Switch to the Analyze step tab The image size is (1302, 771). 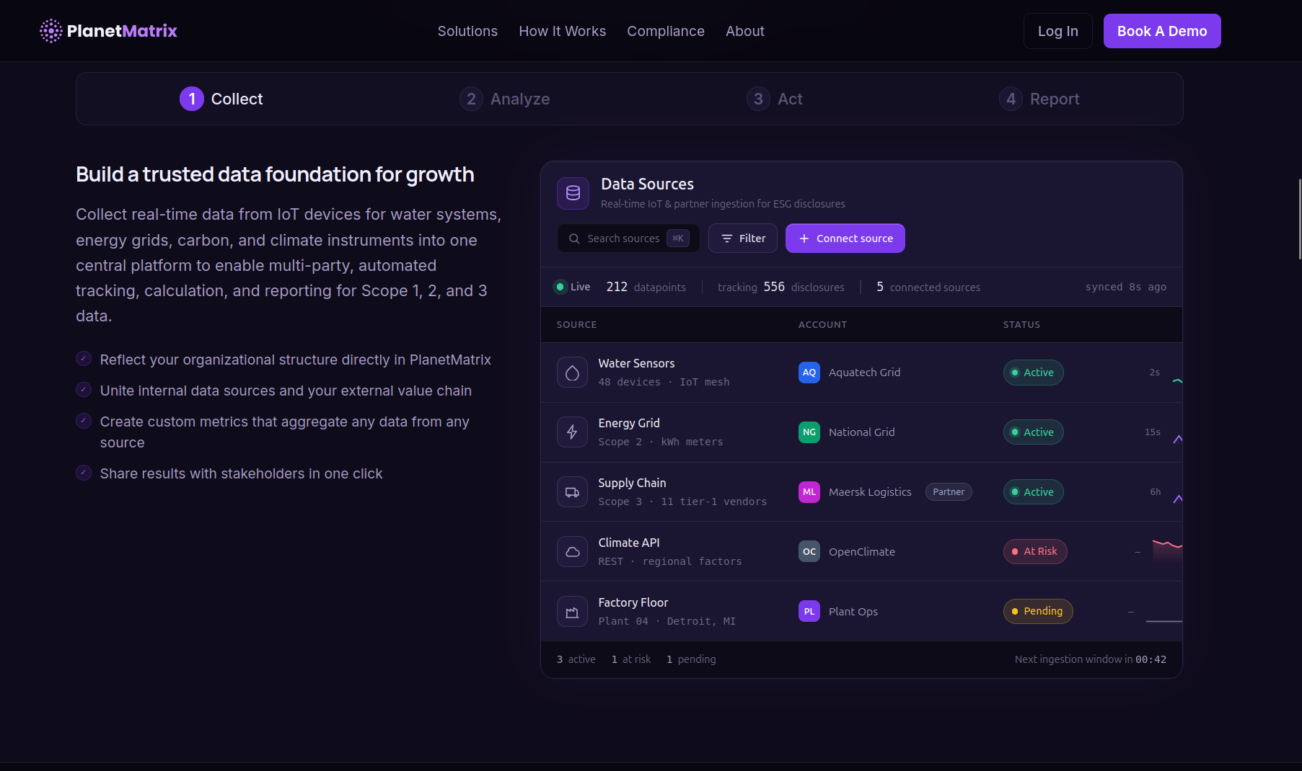504,99
